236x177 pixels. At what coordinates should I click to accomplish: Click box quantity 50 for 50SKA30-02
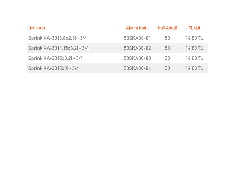tap(167, 48)
